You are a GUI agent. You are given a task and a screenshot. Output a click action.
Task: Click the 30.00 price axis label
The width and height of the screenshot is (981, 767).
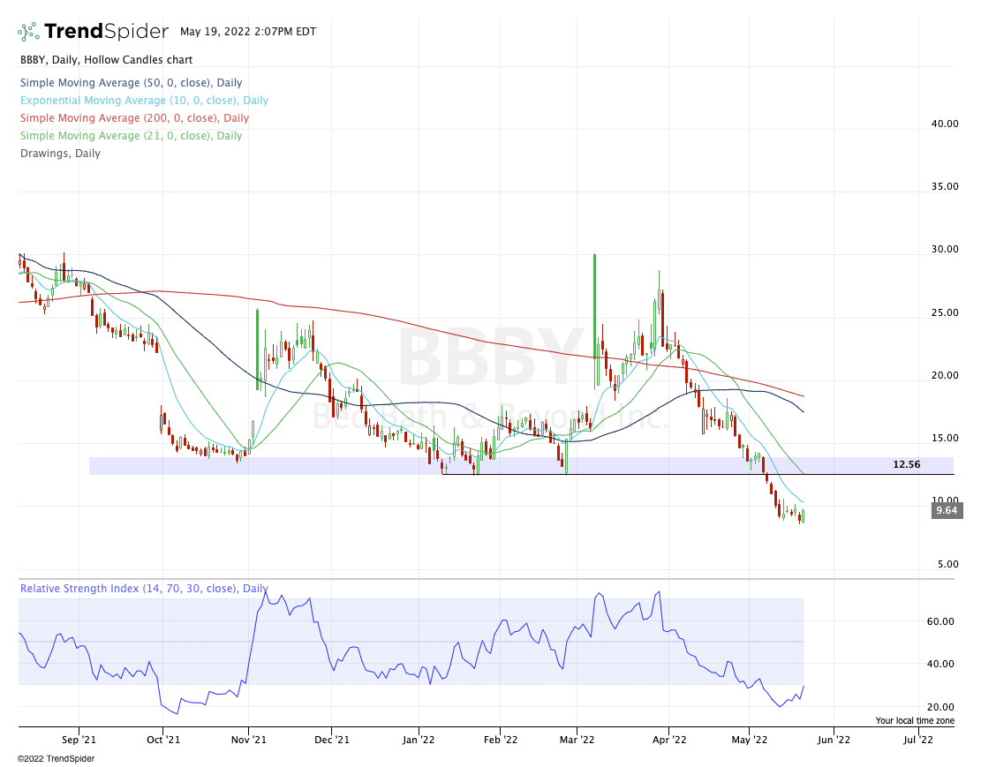click(945, 249)
